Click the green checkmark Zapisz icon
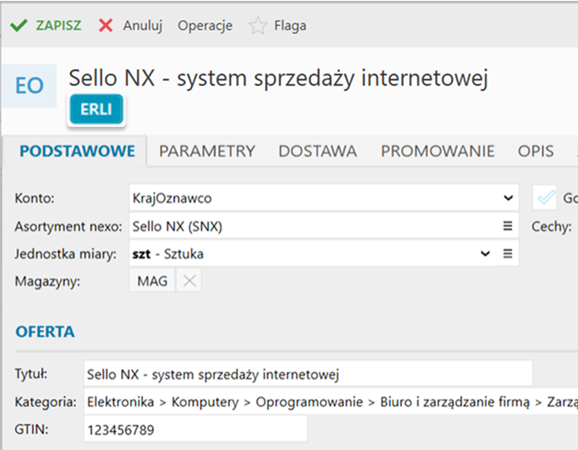578x450 pixels. [18, 25]
